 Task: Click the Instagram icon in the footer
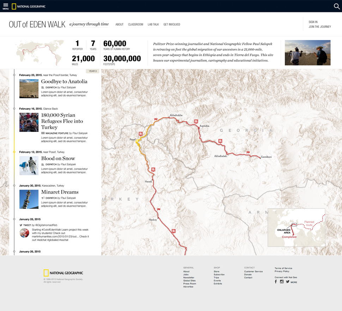pyautogui.click(x=282, y=281)
